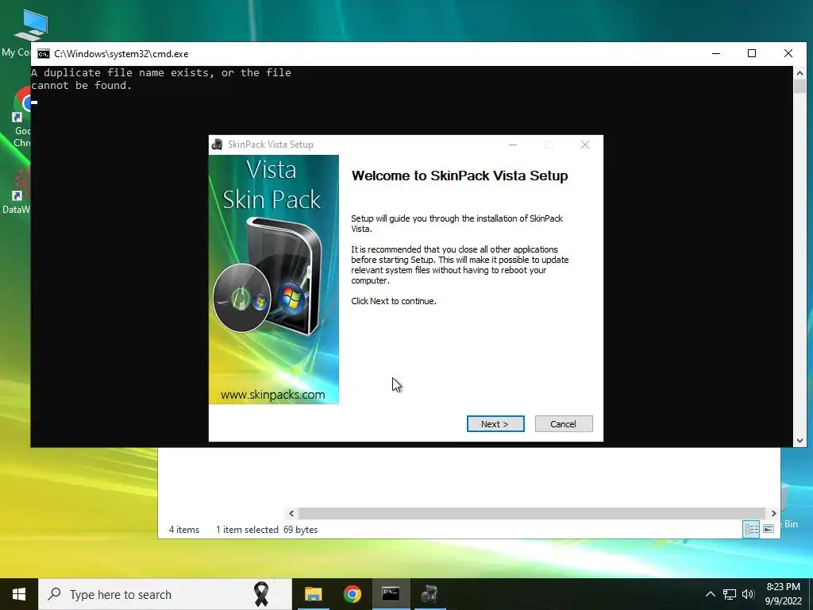The width and height of the screenshot is (813, 610).
Task: Close the SkinPack Vista Setup dialog
Action: 585,145
